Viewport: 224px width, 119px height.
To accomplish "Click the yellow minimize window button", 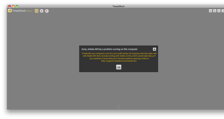I will tap(13, 6).
